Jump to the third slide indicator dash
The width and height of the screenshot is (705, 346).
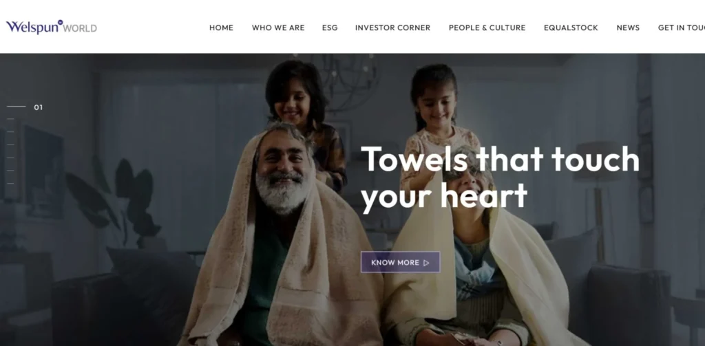pyautogui.click(x=10, y=131)
